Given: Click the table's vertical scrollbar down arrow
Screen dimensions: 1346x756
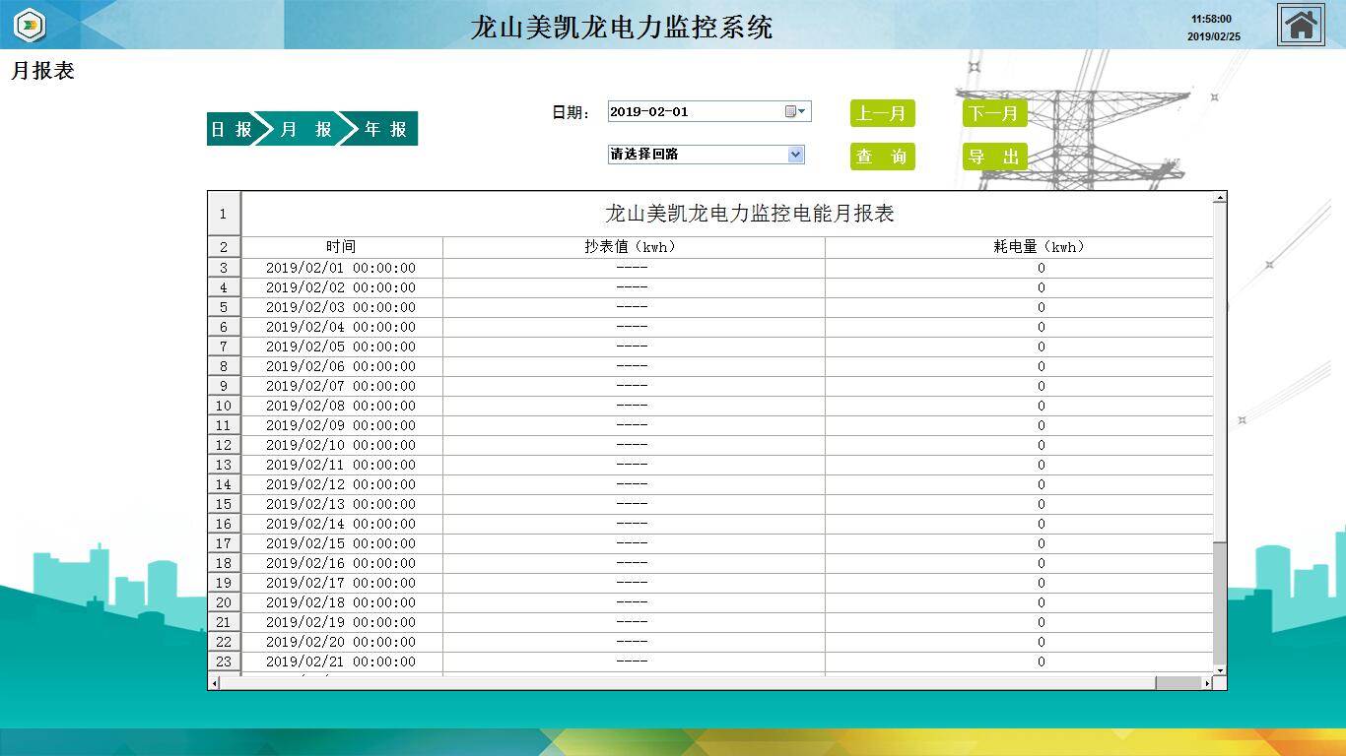Looking at the screenshot, I should 1220,669.
